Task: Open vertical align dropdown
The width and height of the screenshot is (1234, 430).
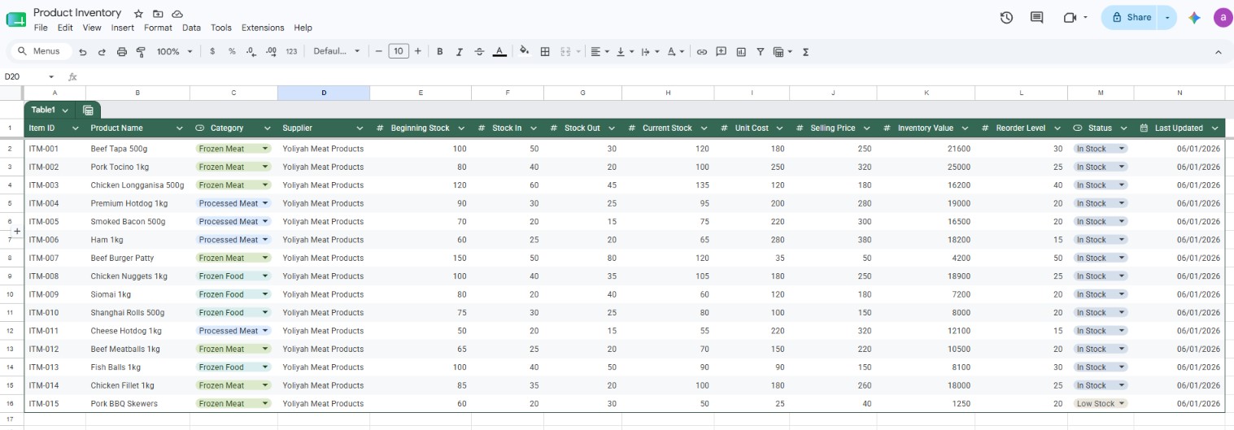Action: [x=625, y=51]
